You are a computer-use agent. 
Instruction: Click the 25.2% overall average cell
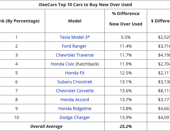point(126,126)
